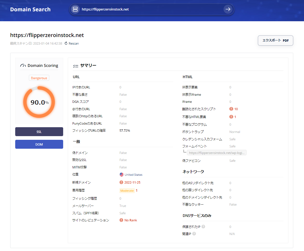The image size is (304, 251).
Task: Click the URL search input field
Action: [151, 9]
